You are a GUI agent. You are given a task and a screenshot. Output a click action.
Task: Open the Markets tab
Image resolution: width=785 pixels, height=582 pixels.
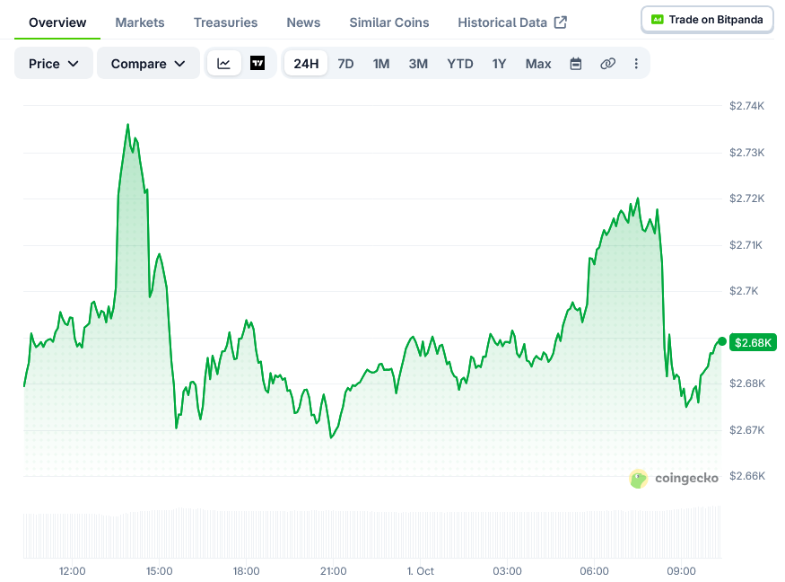[x=140, y=22]
